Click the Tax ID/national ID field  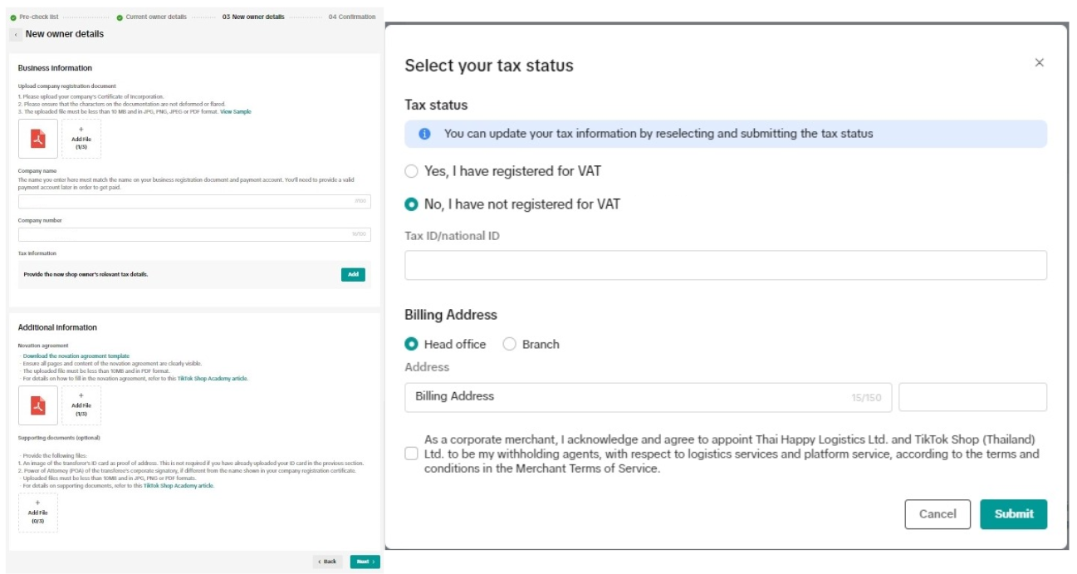(x=725, y=265)
